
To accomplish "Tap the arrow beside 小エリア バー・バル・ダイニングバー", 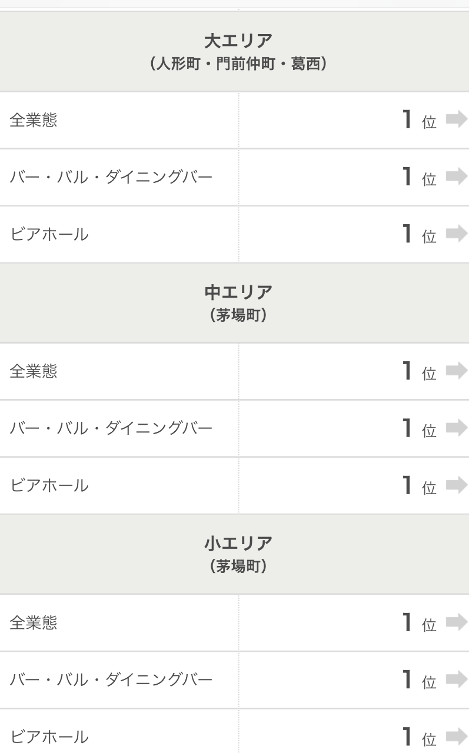I will tap(456, 679).
